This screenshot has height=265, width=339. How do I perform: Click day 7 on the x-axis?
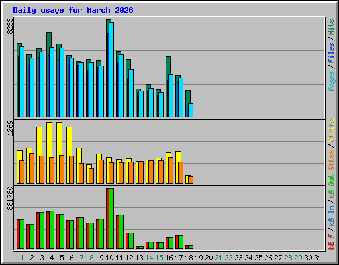(x=81, y=258)
